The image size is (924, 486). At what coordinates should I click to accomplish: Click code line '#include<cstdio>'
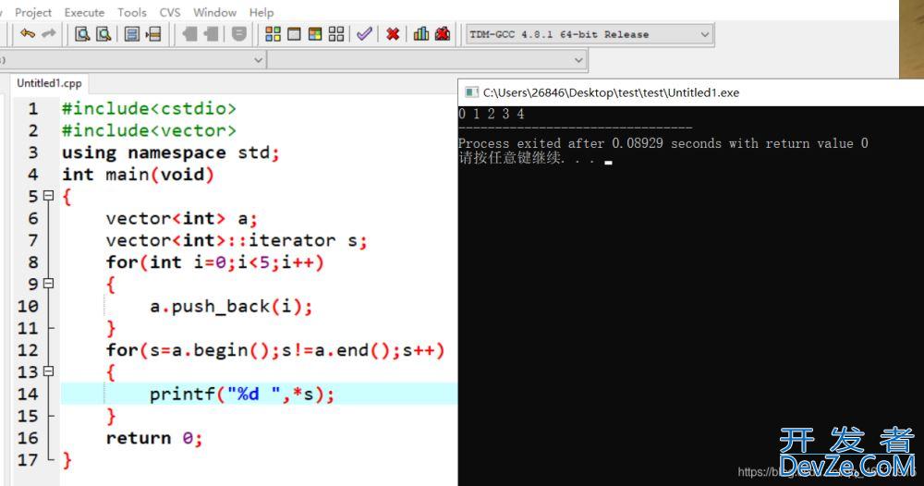pos(149,108)
